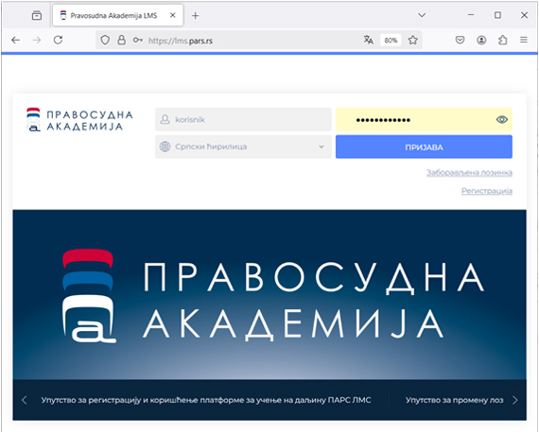Image resolution: width=539 pixels, height=435 pixels.
Task: Open the Регистрација link
Action: click(x=487, y=191)
